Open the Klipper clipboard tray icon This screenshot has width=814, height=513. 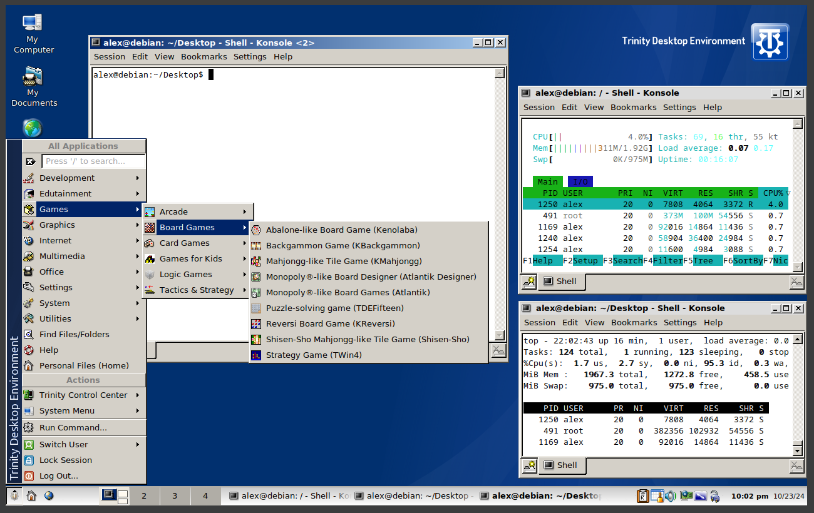click(x=643, y=496)
